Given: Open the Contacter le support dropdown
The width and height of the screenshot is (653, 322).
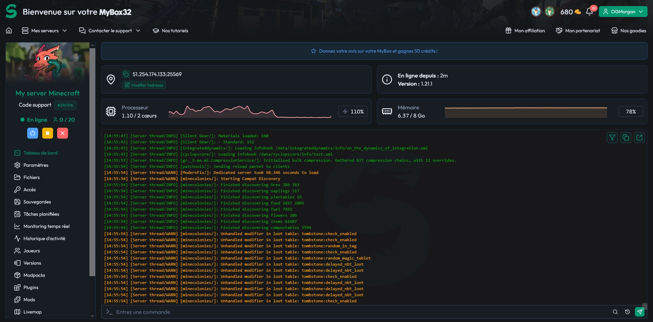Looking at the screenshot, I should point(110,31).
